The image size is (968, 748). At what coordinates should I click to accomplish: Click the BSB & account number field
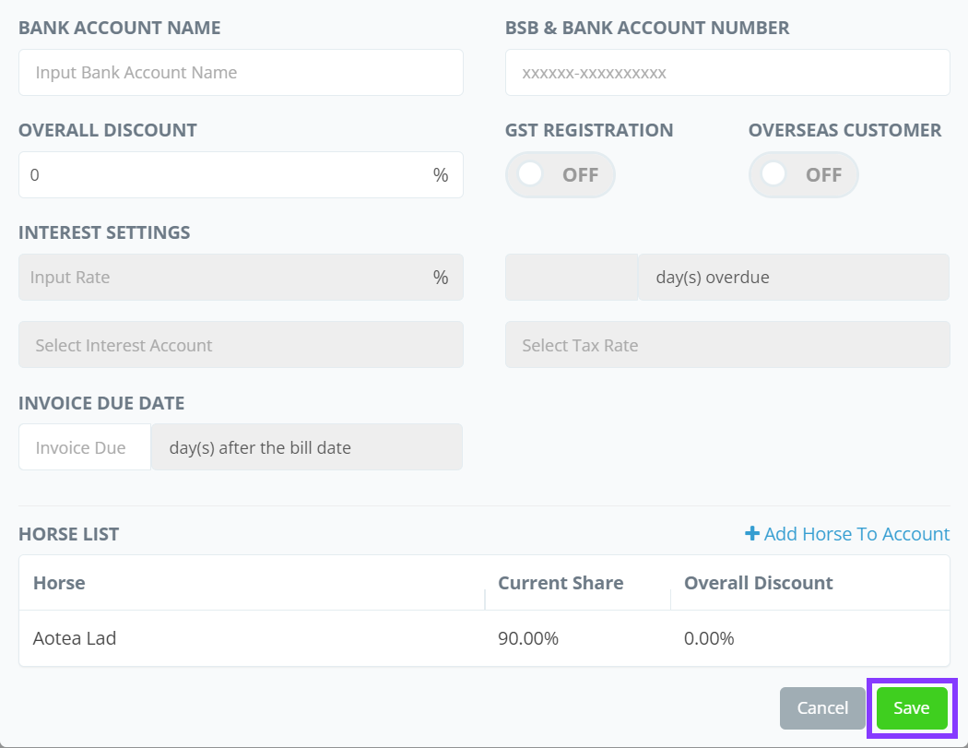pos(726,73)
